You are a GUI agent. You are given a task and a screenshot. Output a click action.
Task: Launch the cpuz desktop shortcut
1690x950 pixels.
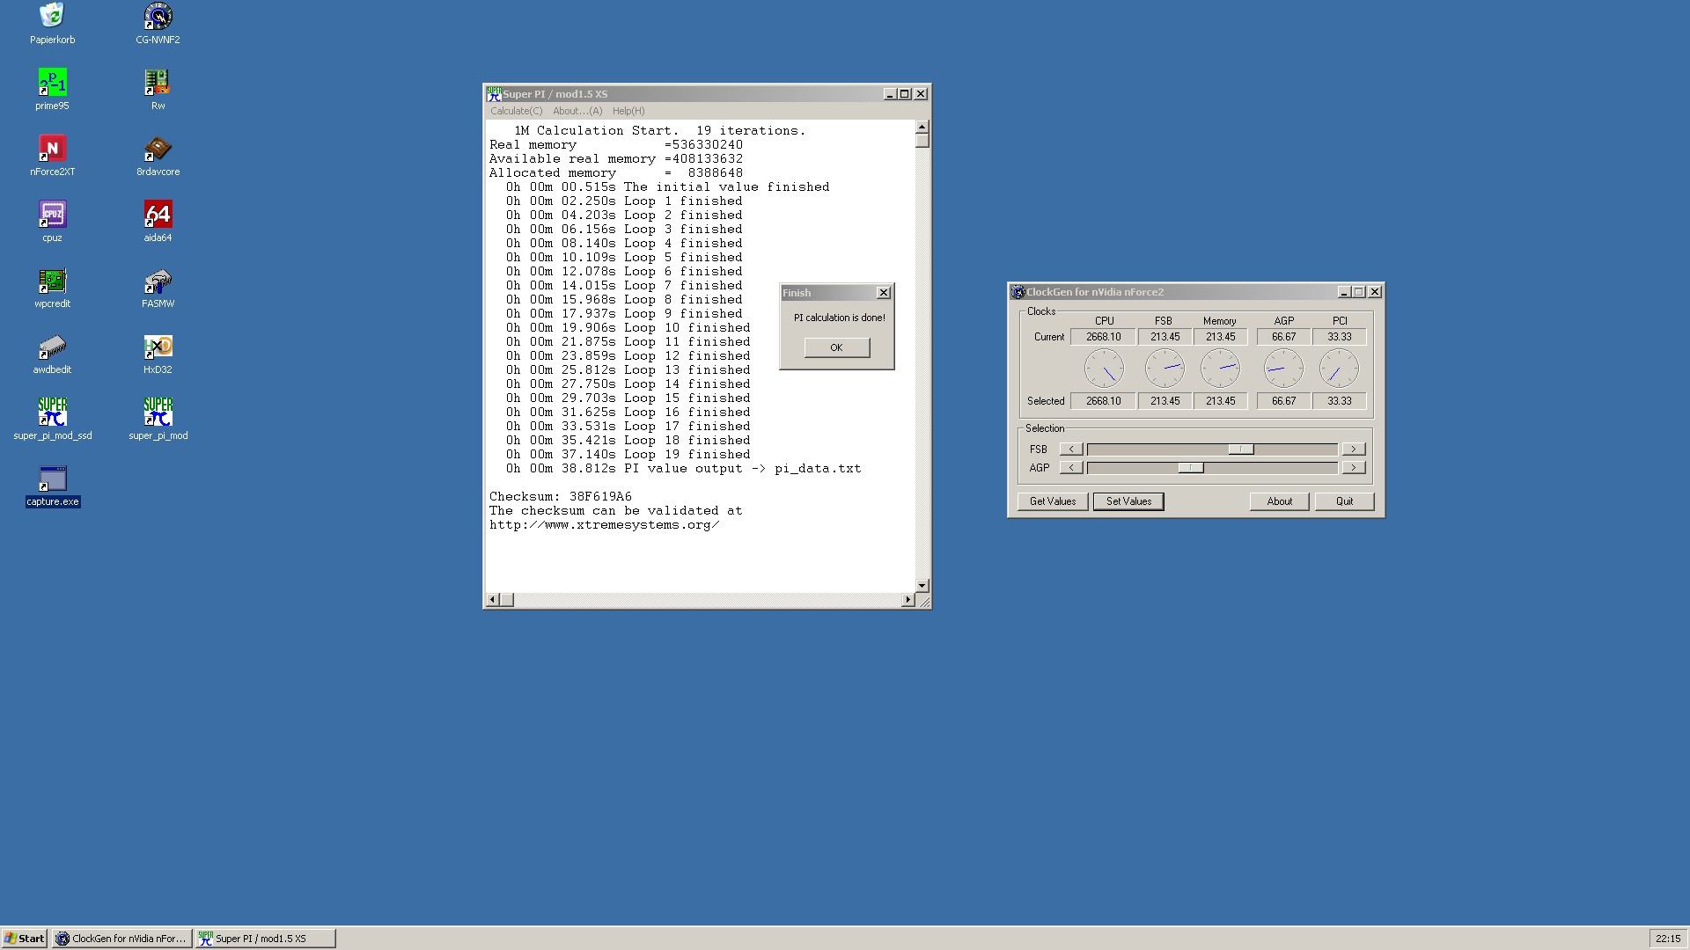[52, 222]
